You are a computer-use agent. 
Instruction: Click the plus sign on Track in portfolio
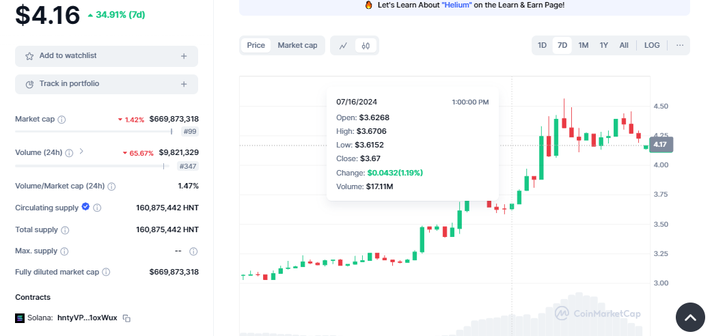(x=184, y=85)
